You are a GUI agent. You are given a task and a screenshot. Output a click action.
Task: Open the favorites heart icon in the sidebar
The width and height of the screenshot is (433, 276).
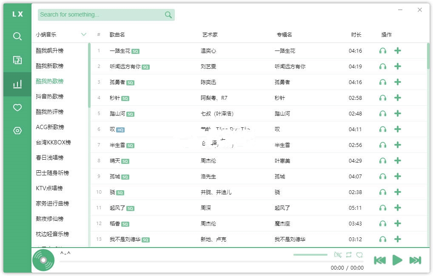pos(17,108)
